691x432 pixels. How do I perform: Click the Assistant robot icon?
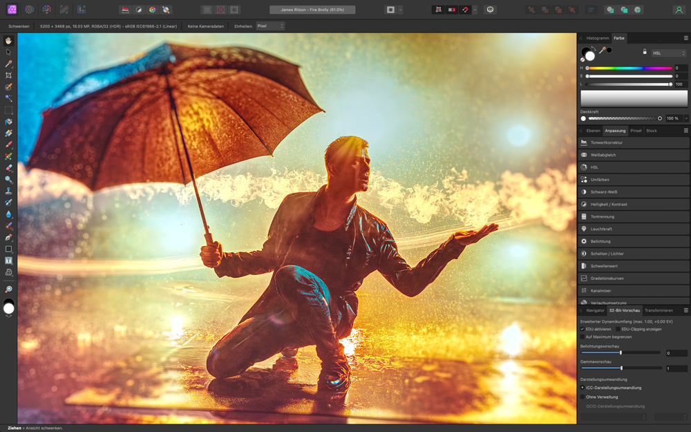point(490,10)
